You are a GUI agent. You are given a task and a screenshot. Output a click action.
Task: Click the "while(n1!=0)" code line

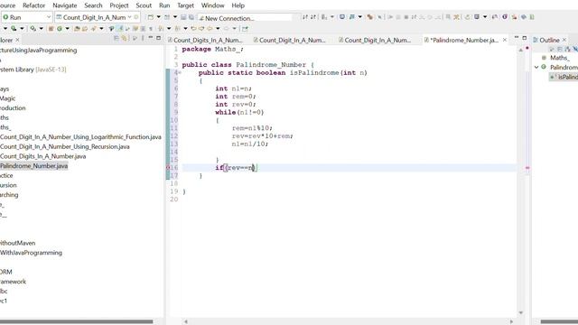tap(239, 112)
